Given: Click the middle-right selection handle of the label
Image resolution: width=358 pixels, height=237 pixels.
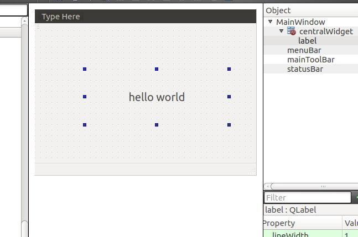Looking at the screenshot, I should (229, 97).
